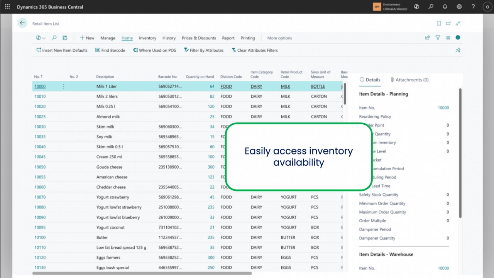Image resolution: width=494 pixels, height=278 pixels.
Task: Click the Dynamics 365 Business Central title
Action: tap(50, 7)
